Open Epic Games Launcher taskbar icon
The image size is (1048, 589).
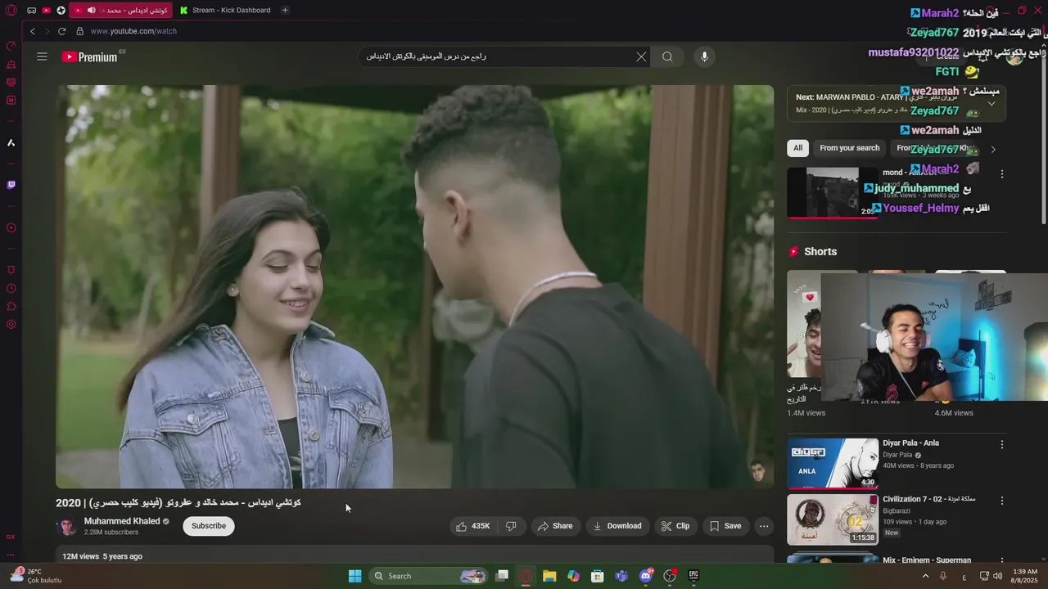tap(693, 576)
